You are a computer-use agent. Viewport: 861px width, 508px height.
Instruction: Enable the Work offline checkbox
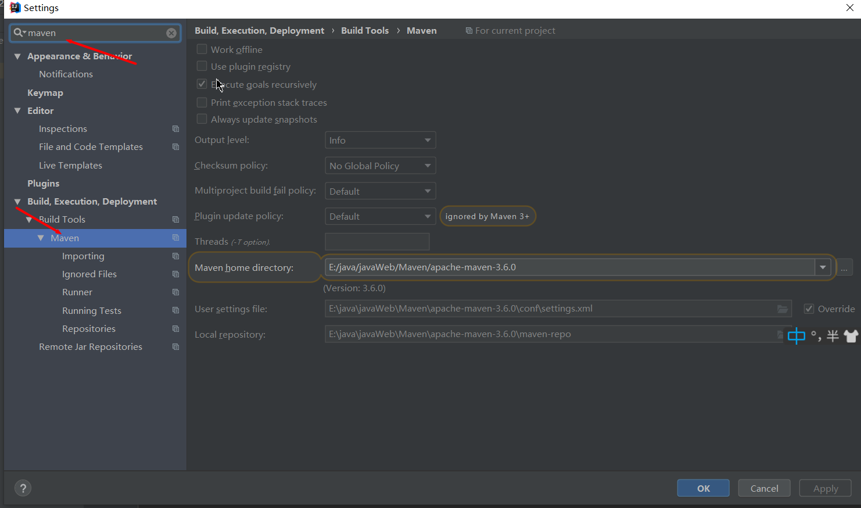(202, 49)
